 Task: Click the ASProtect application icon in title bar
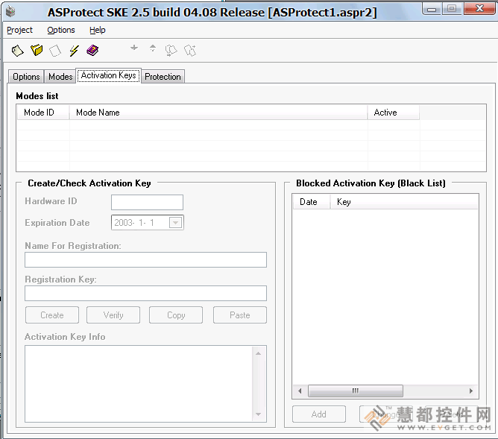coord(10,11)
